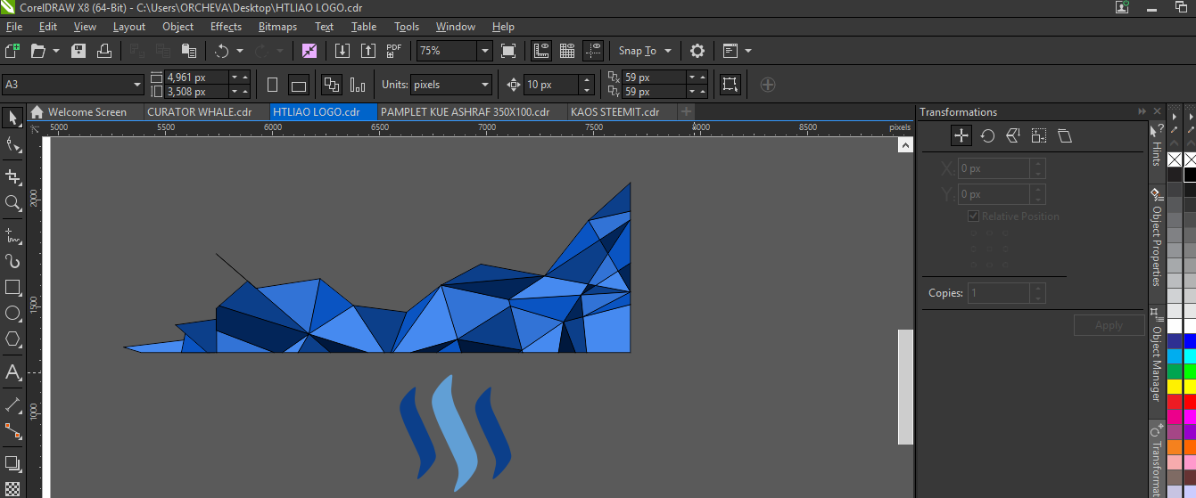1196x498 pixels.
Task: Open the Bitmaps menu
Action: pos(277,27)
